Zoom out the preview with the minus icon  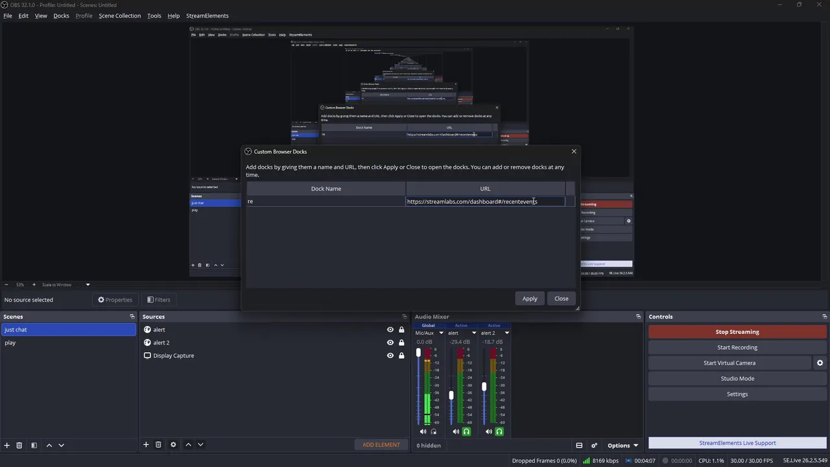point(6,285)
